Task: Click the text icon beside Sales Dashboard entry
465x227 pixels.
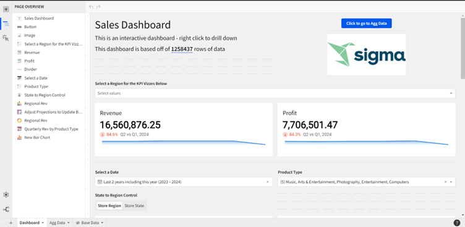Action: coord(19,19)
